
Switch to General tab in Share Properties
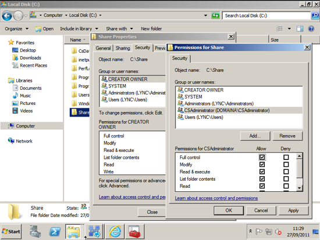click(103, 48)
